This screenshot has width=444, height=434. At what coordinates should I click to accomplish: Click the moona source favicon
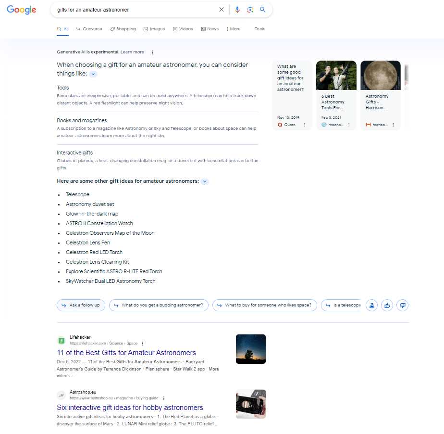pyautogui.click(x=324, y=125)
